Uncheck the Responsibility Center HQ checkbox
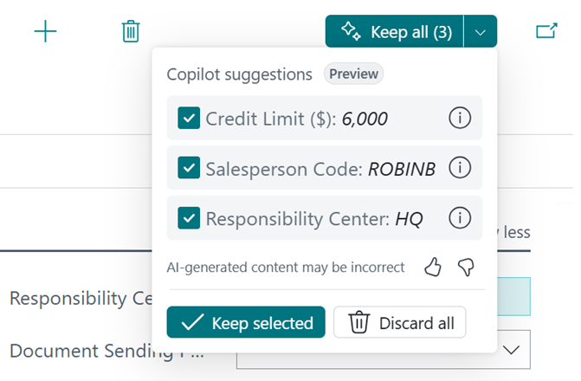Screen dimensions: 581x381 pyautogui.click(x=189, y=217)
